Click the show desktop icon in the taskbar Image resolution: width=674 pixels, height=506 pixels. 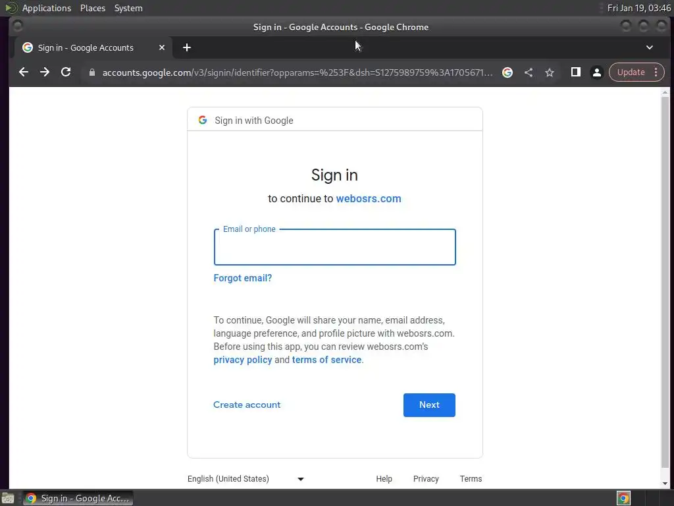8,498
